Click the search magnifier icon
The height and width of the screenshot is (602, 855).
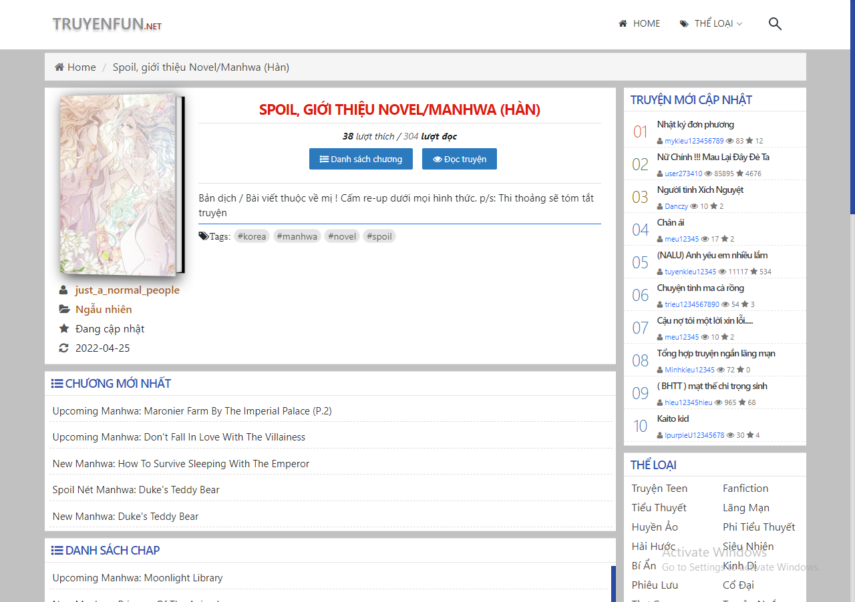775,24
